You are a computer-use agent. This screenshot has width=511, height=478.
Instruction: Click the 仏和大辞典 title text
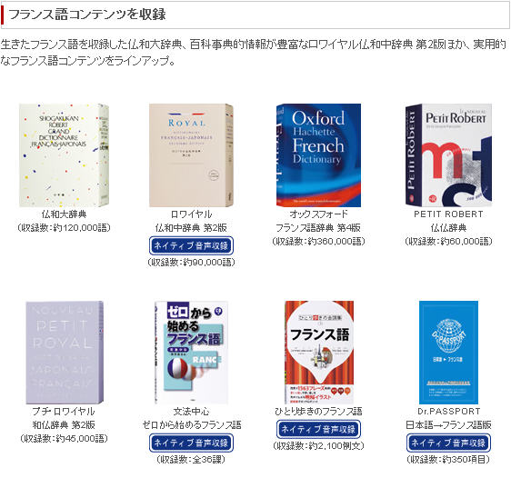(64, 214)
